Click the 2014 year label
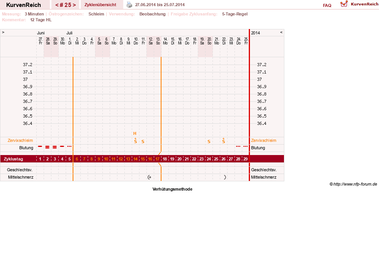The height and width of the screenshot is (266, 379). [x=255, y=33]
